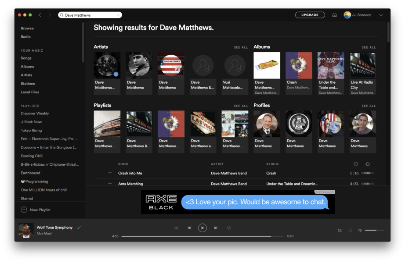Skip to the previous track
The image size is (405, 263).
[x=189, y=228]
